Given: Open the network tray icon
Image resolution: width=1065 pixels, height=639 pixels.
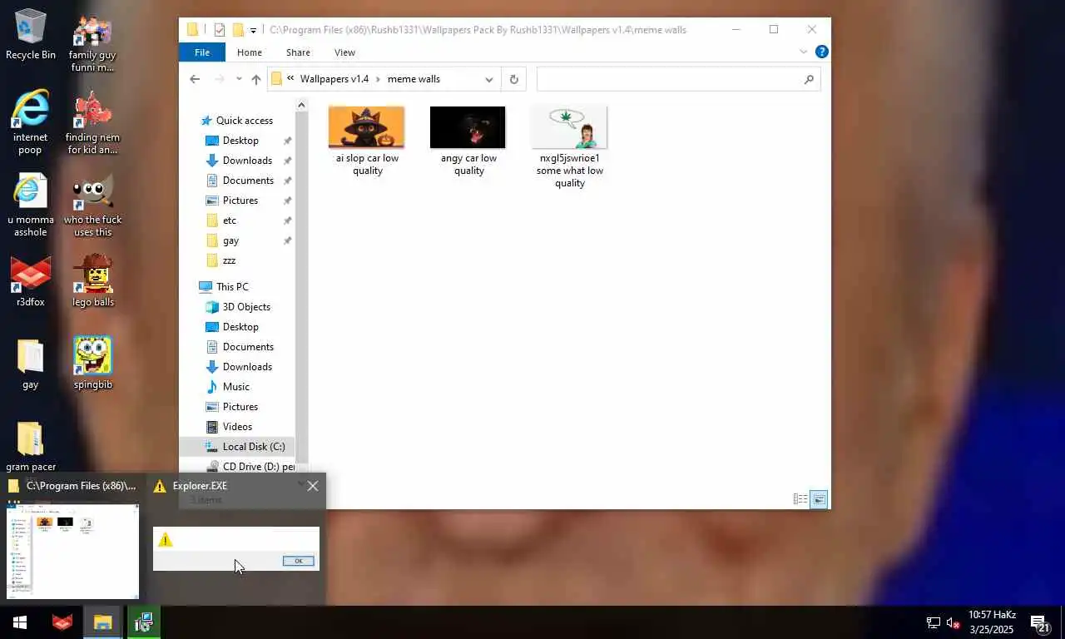Looking at the screenshot, I should point(934,623).
